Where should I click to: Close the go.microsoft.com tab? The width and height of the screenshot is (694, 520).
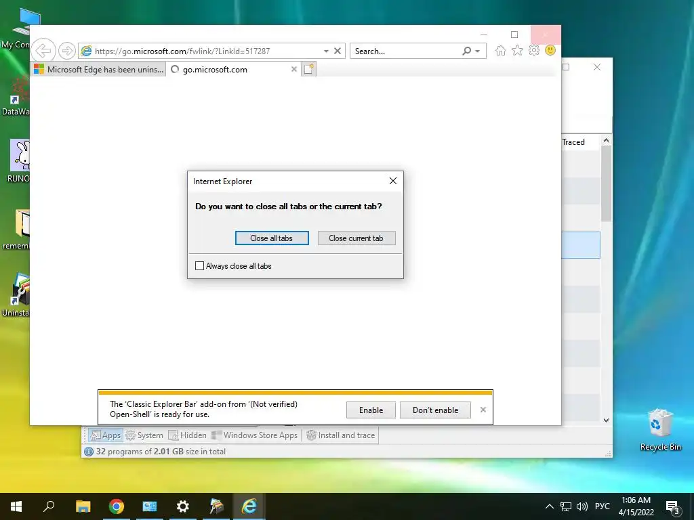[x=294, y=70]
